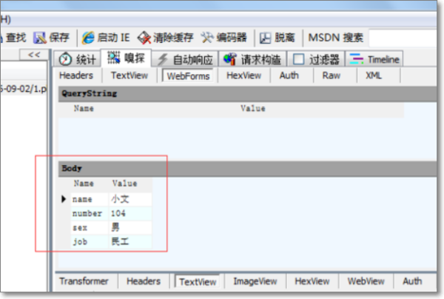
Task: Select the 'name' cell in Body table
Action: click(90, 199)
